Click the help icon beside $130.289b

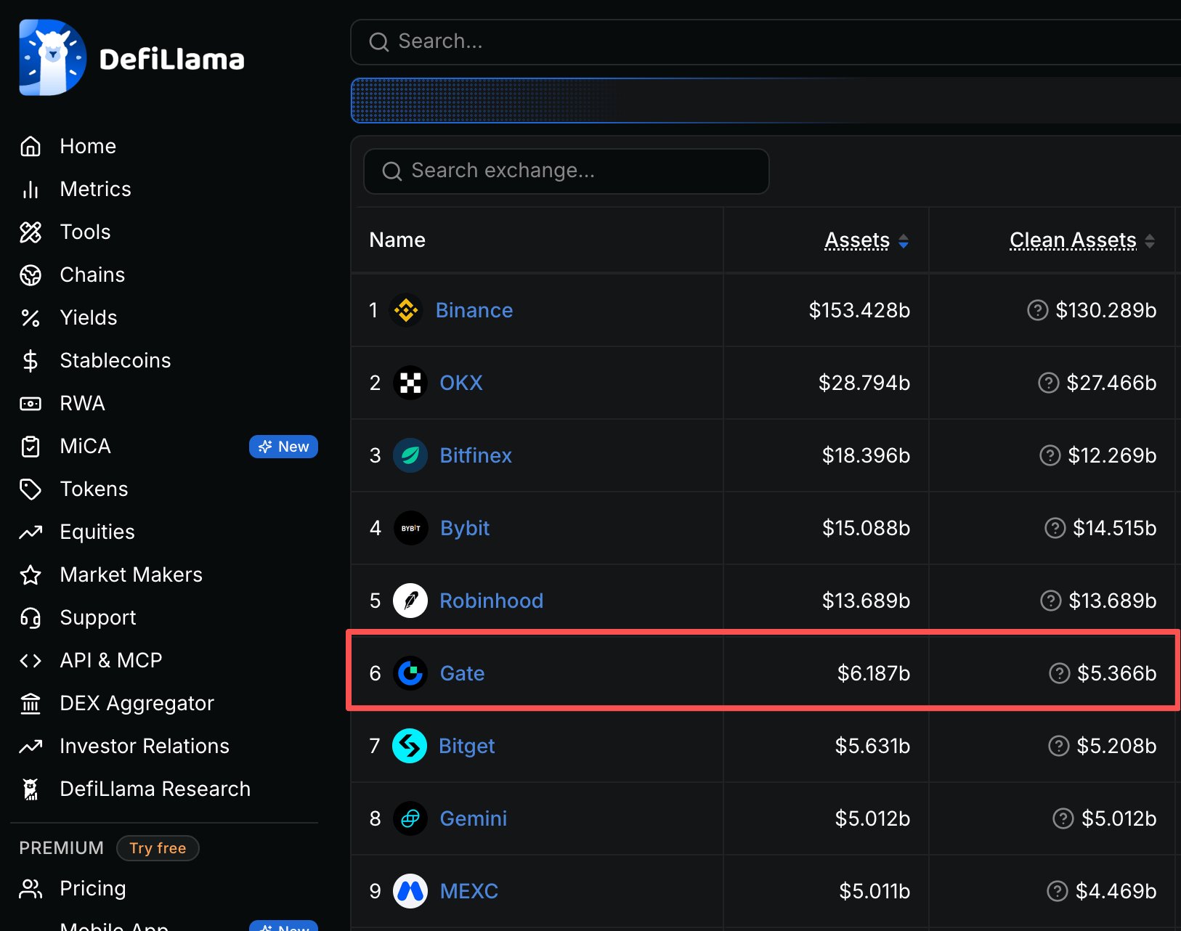1037,310
